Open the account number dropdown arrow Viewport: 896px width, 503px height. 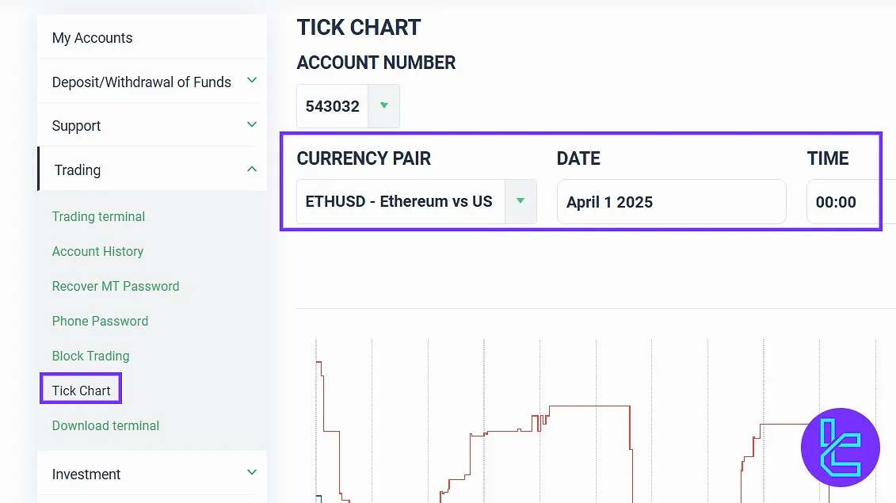pyautogui.click(x=384, y=105)
